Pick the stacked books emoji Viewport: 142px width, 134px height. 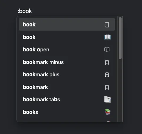tap(107, 112)
